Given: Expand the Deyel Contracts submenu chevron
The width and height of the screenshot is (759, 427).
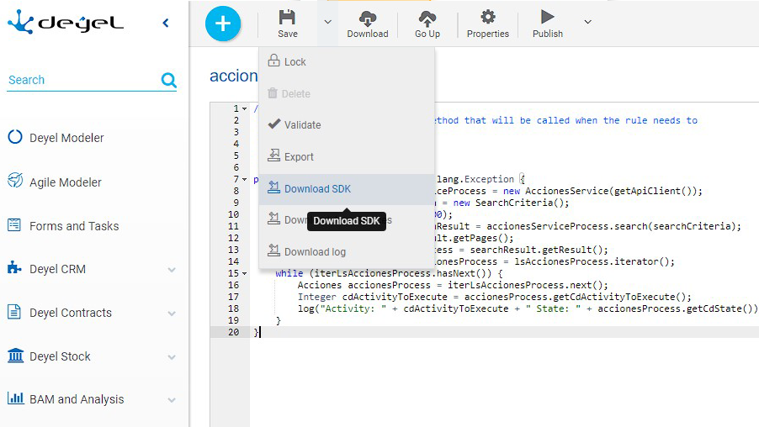Looking at the screenshot, I should click(172, 314).
